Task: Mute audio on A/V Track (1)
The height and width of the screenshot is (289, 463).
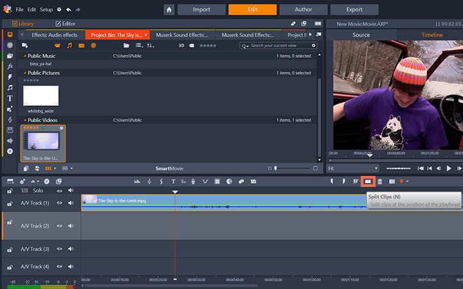Action: 71,203
